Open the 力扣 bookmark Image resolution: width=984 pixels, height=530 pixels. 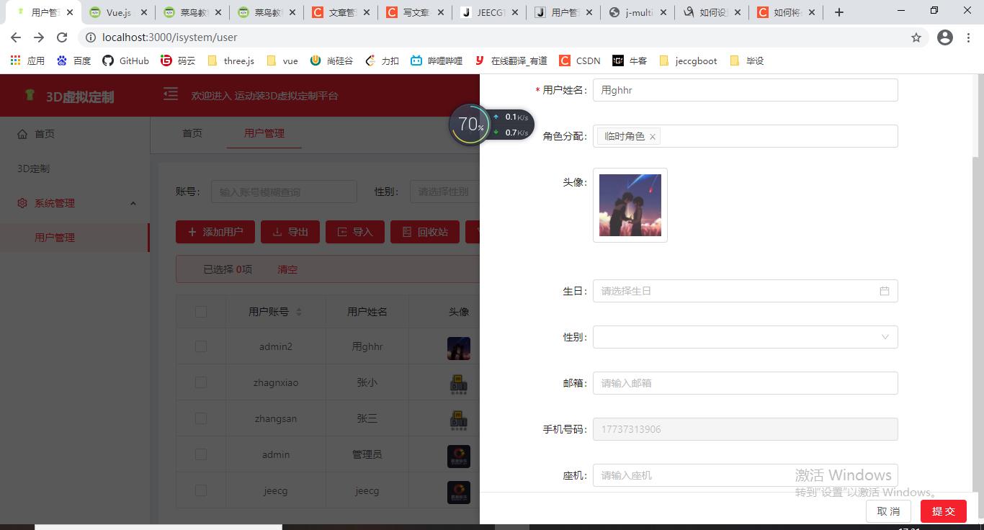382,60
